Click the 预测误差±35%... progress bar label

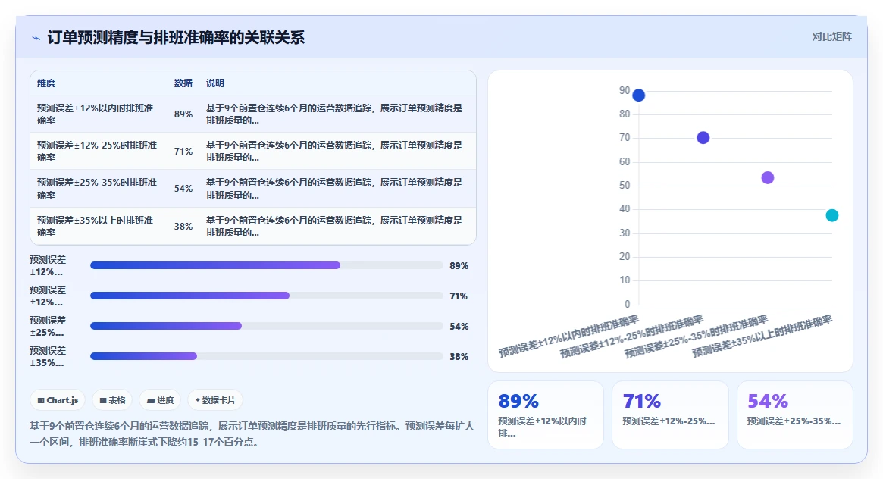[48, 356]
